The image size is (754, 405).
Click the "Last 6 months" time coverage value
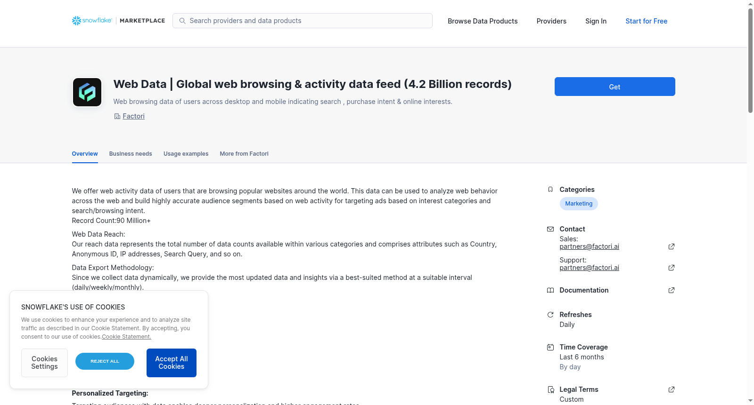click(582, 357)
